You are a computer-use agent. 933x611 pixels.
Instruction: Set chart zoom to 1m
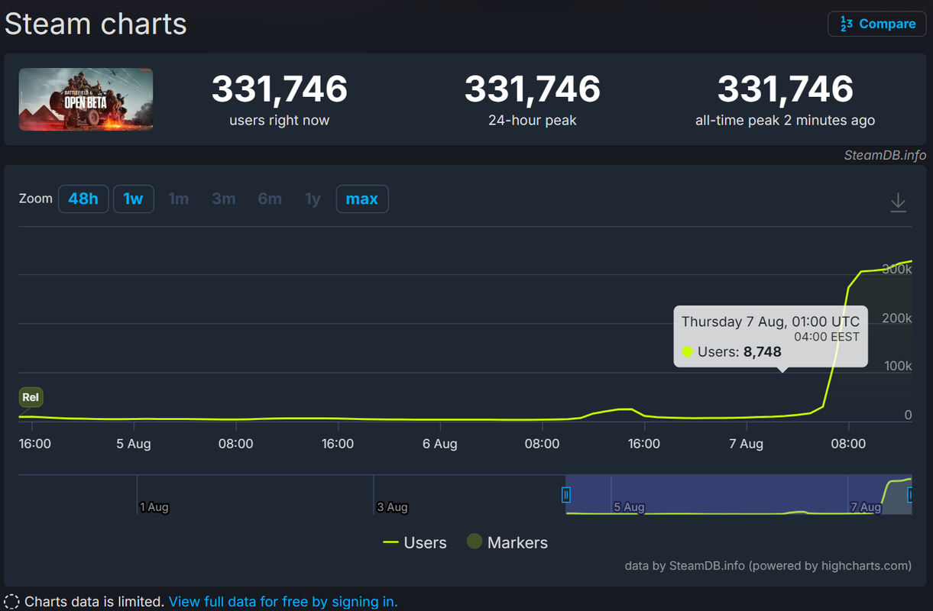pos(178,199)
